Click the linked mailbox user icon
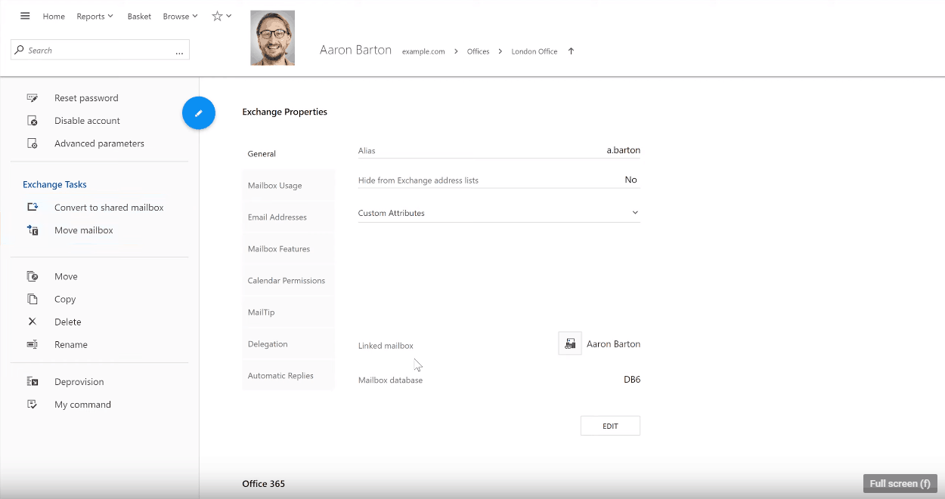Viewport: 945px width, 499px height. [570, 344]
